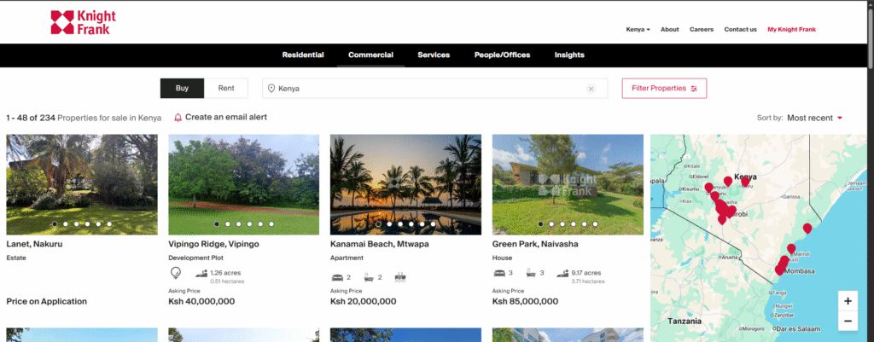
Task: Open the My Knight Frank link
Action: pos(791,29)
